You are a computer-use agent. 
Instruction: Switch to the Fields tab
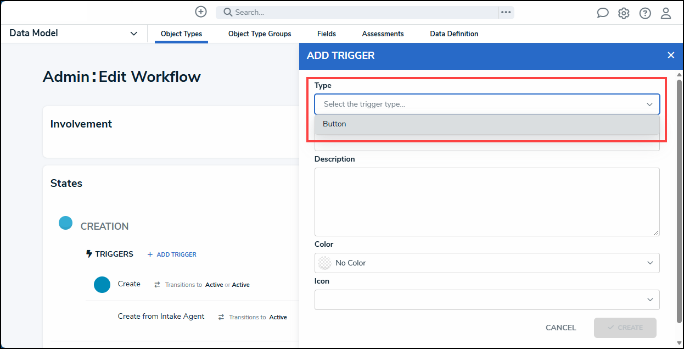pos(327,34)
